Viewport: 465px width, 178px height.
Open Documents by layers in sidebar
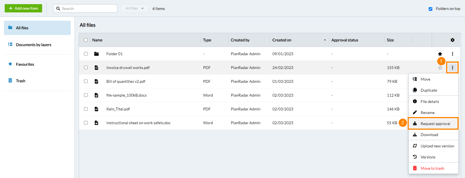pos(34,45)
